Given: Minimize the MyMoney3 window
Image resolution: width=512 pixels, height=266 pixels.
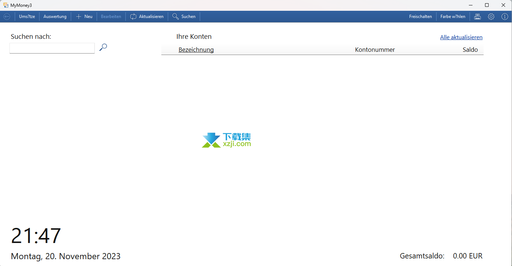Looking at the screenshot, I should [470, 5].
